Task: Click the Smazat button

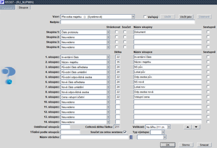Action: pyautogui.click(x=204, y=145)
